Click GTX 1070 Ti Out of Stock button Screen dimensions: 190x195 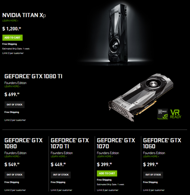(x=61, y=175)
